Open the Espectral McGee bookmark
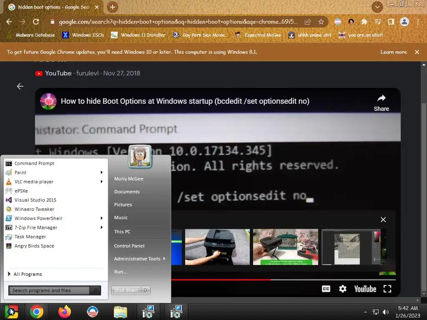Image resolution: width=427 pixels, height=320 pixels. tap(258, 35)
